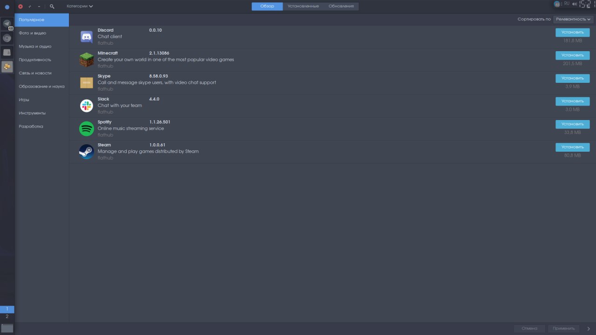596x335 pixels.
Task: Click the Discord app icon
Action: 87,37
